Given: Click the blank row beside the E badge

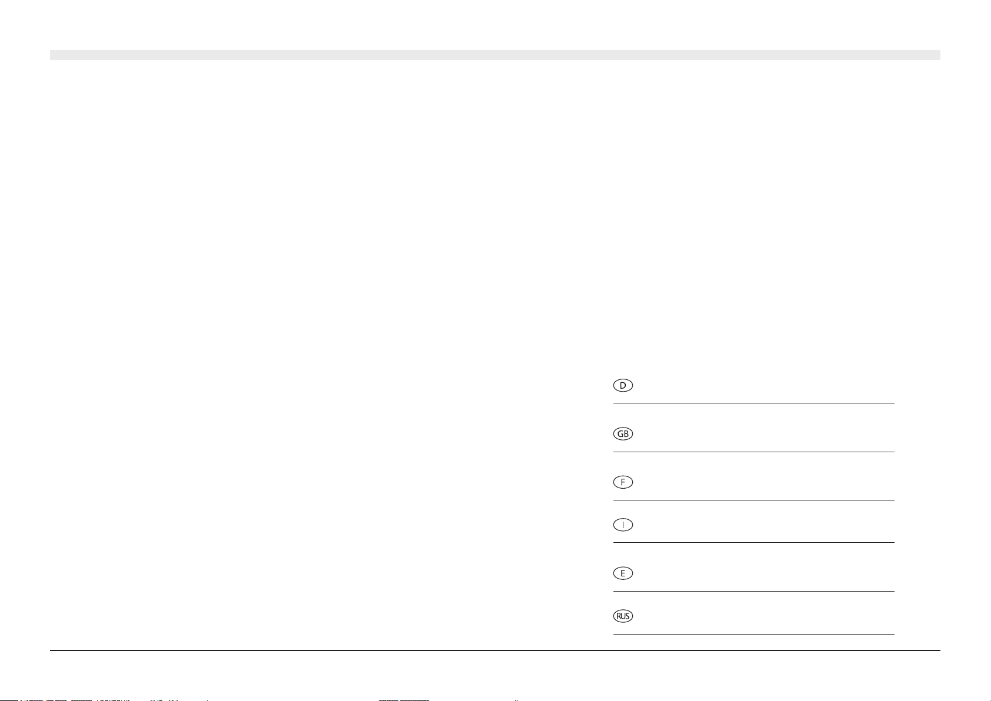Looking at the screenshot, I should click(765, 573).
